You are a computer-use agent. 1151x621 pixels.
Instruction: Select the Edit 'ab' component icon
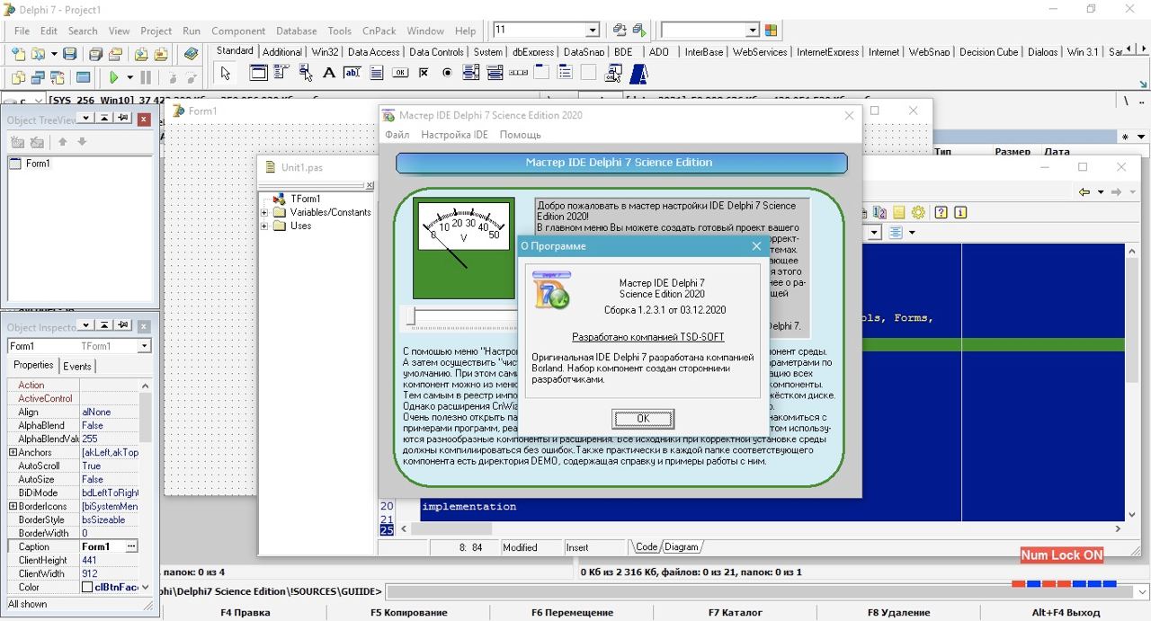[x=352, y=73]
